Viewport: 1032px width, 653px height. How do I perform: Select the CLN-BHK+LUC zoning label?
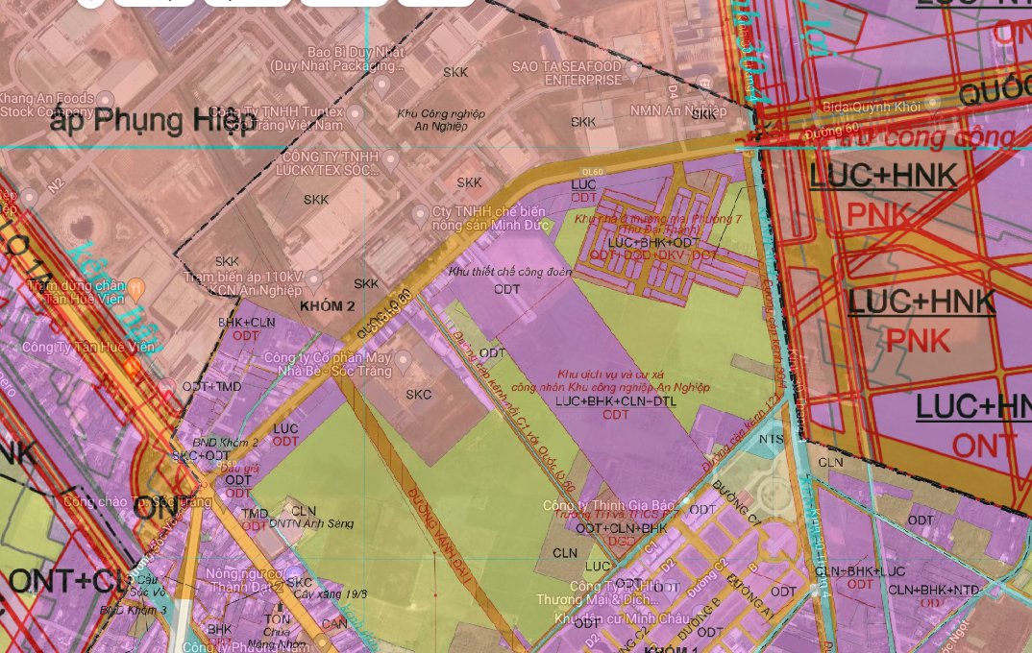pos(860,571)
